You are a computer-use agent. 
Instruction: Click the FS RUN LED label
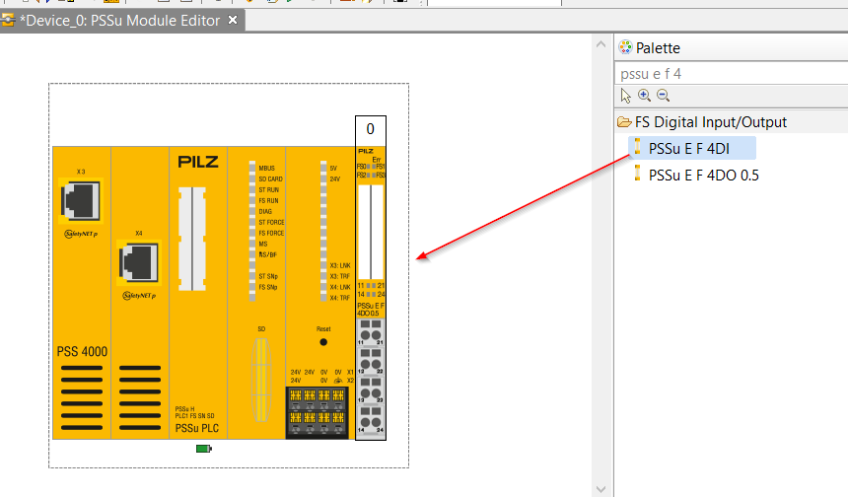pyautogui.click(x=269, y=200)
